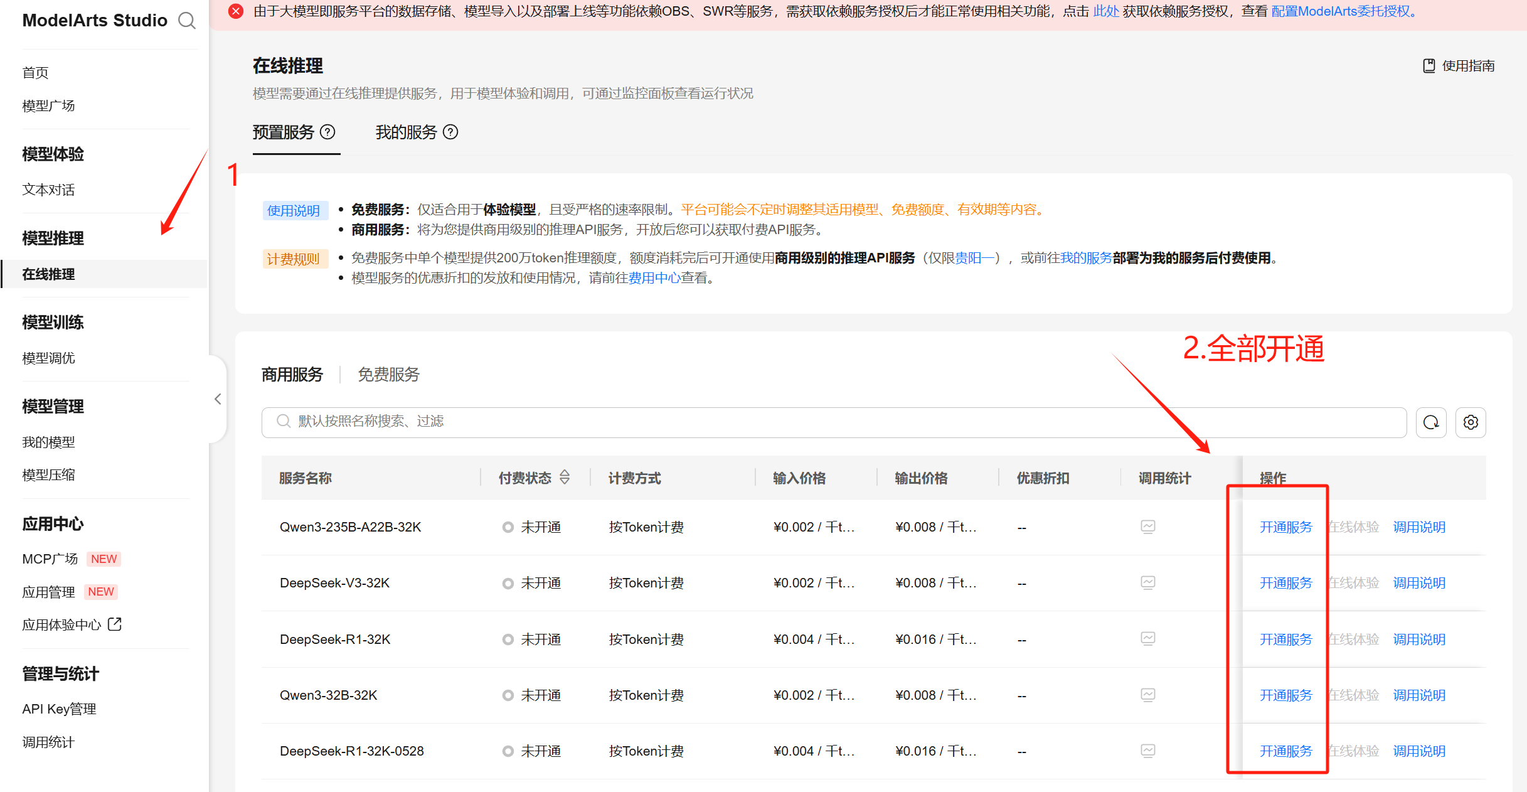The width and height of the screenshot is (1527, 792).
Task: Open 调用说明 for Qwen3-32B-32K
Action: [x=1418, y=695]
